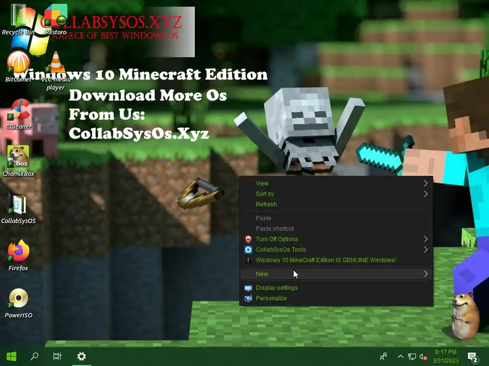Show hidden tray icons chevron

click(401, 356)
